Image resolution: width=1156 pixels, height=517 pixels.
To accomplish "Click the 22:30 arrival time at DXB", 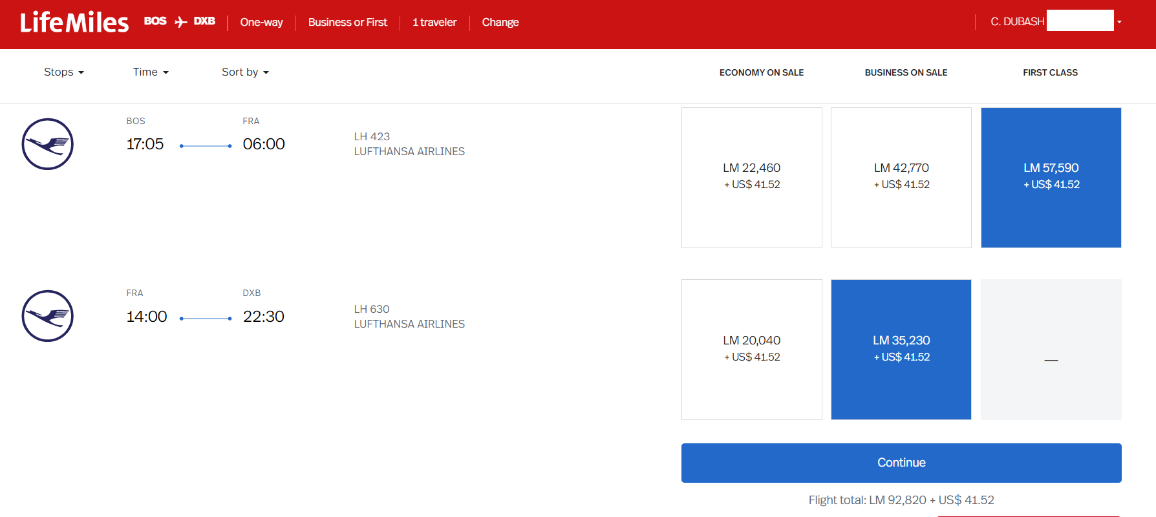I will coord(264,317).
